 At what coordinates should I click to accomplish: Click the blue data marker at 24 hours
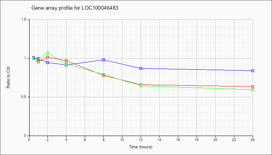(x=253, y=71)
